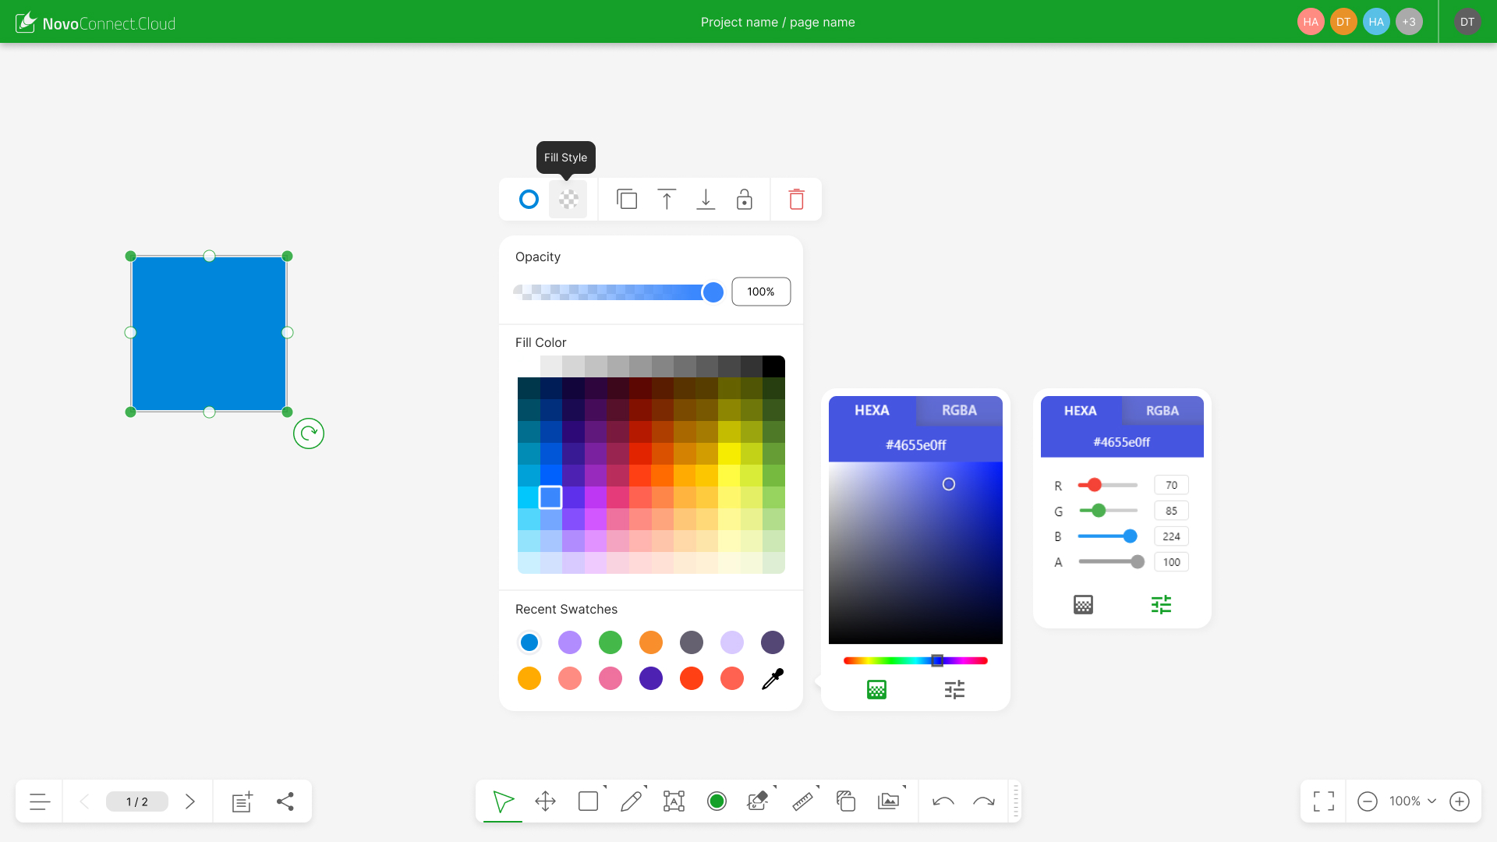Go to the next page arrow
This screenshot has width=1497, height=842.
(190, 801)
